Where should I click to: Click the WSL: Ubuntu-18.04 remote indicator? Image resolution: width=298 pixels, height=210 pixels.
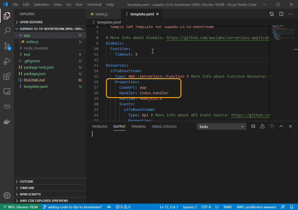(20, 207)
